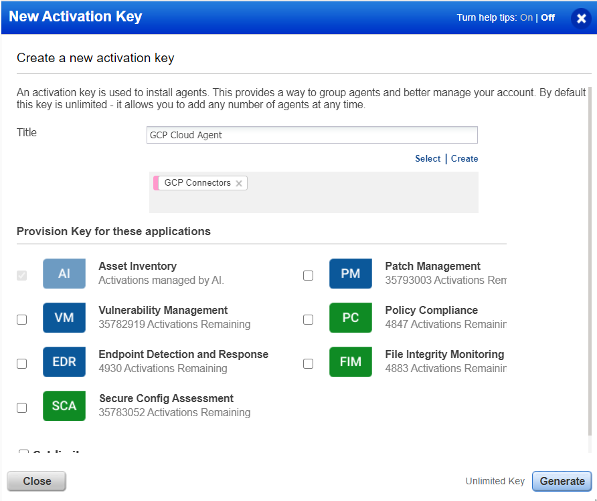Viewport: 597px width, 501px height.
Task: Check the Secure Config Assessment checkbox
Action: [x=21, y=407]
